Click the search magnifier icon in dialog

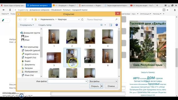tap(117, 19)
